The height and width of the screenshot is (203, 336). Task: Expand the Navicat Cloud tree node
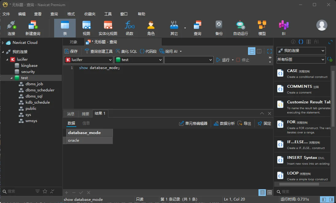[x=3, y=43]
